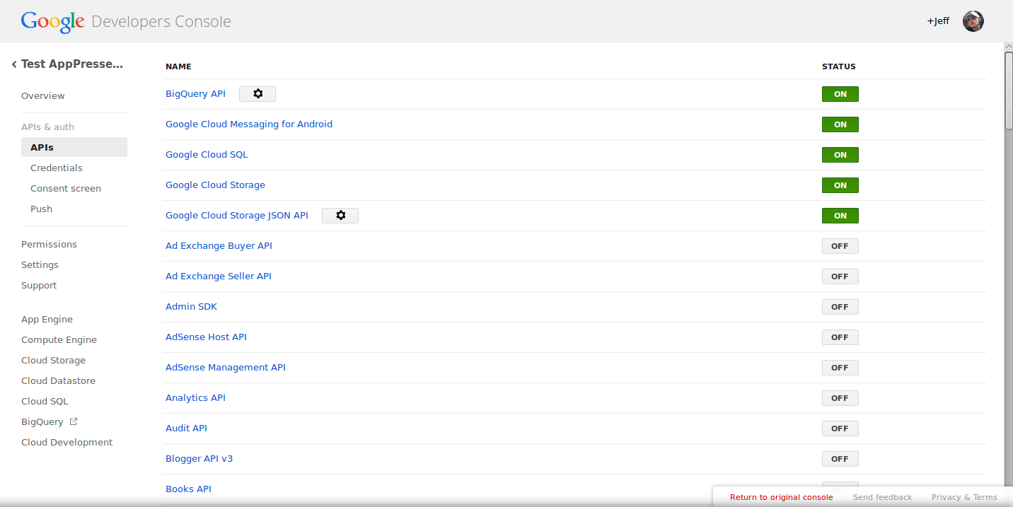Open the user profile avatar
1013x507 pixels.
973,21
